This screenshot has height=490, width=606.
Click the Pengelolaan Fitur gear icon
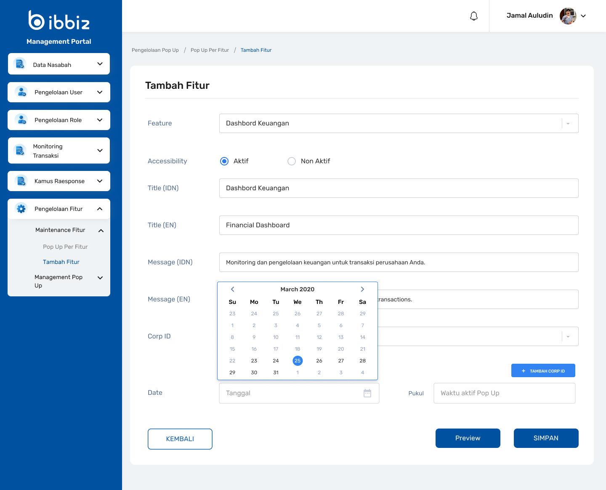21,209
